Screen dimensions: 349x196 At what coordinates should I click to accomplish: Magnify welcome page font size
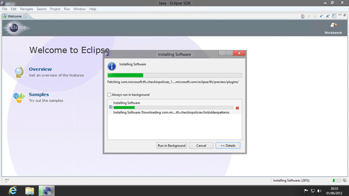(x=328, y=16)
